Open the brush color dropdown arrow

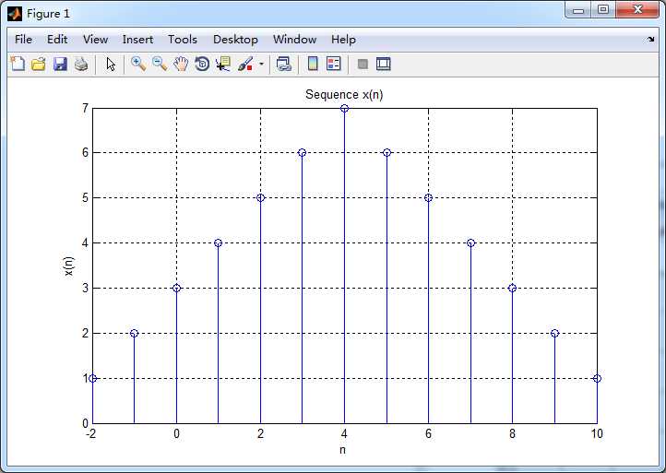[x=261, y=65]
